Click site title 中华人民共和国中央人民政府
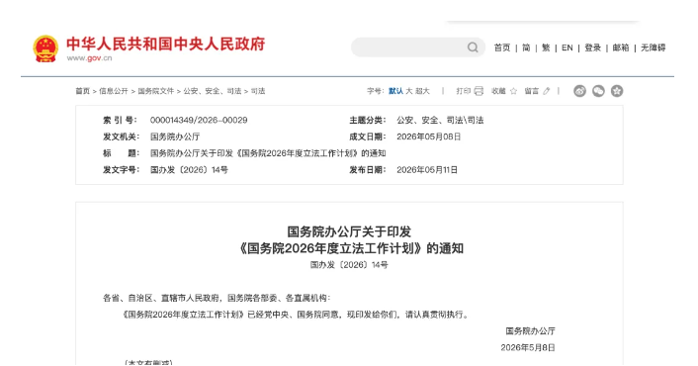This screenshot has height=366, width=698. coord(165,44)
